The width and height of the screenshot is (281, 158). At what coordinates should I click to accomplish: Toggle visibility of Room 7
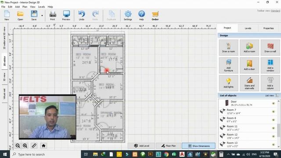click(x=274, y=111)
